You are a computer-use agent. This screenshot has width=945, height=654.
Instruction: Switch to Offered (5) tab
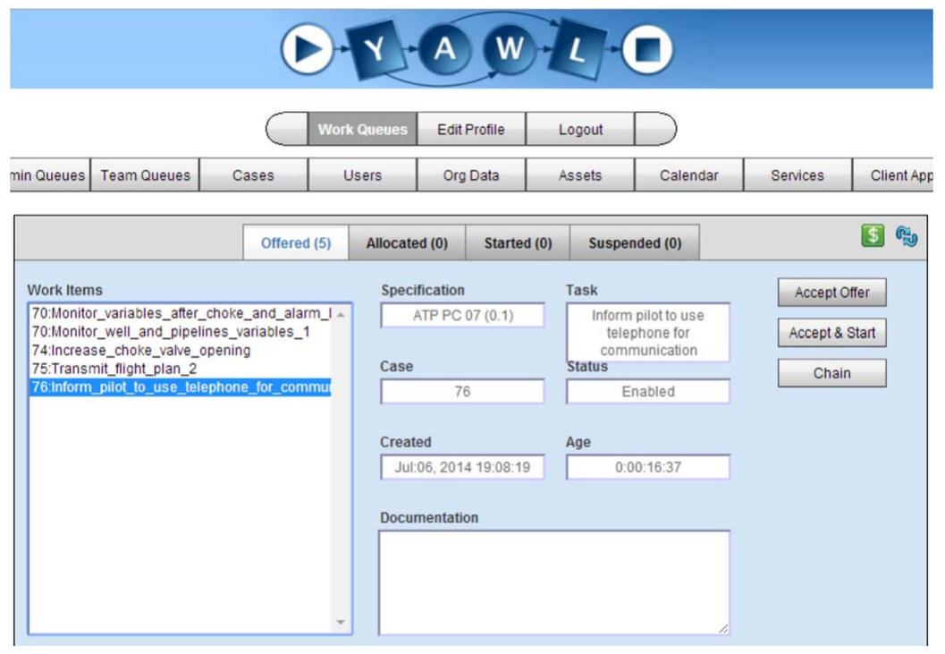click(x=295, y=242)
